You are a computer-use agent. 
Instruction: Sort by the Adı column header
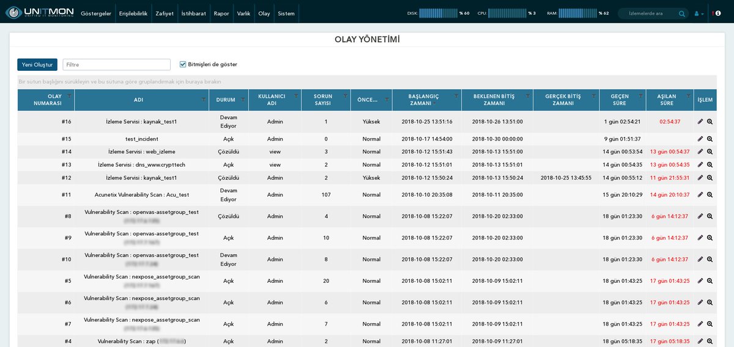138,100
